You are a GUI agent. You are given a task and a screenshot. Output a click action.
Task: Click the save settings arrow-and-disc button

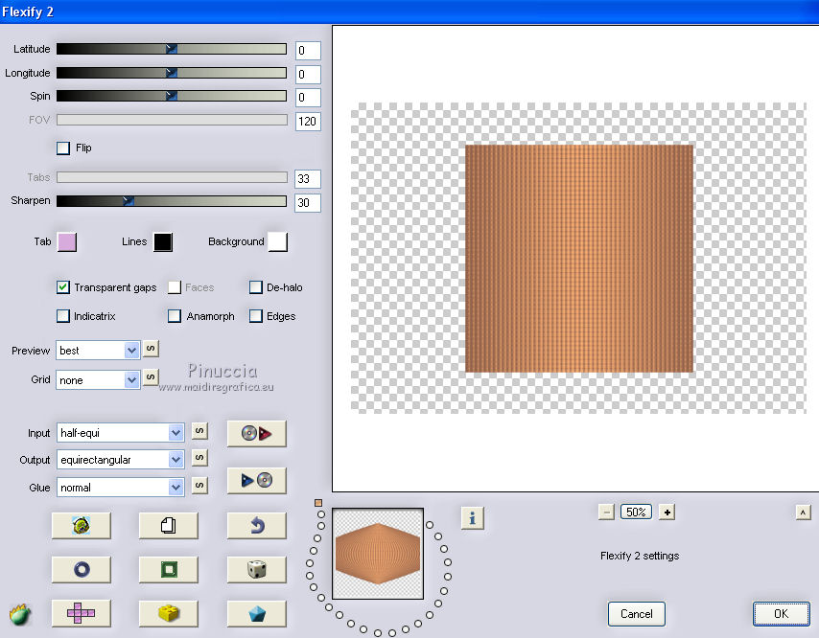point(256,480)
